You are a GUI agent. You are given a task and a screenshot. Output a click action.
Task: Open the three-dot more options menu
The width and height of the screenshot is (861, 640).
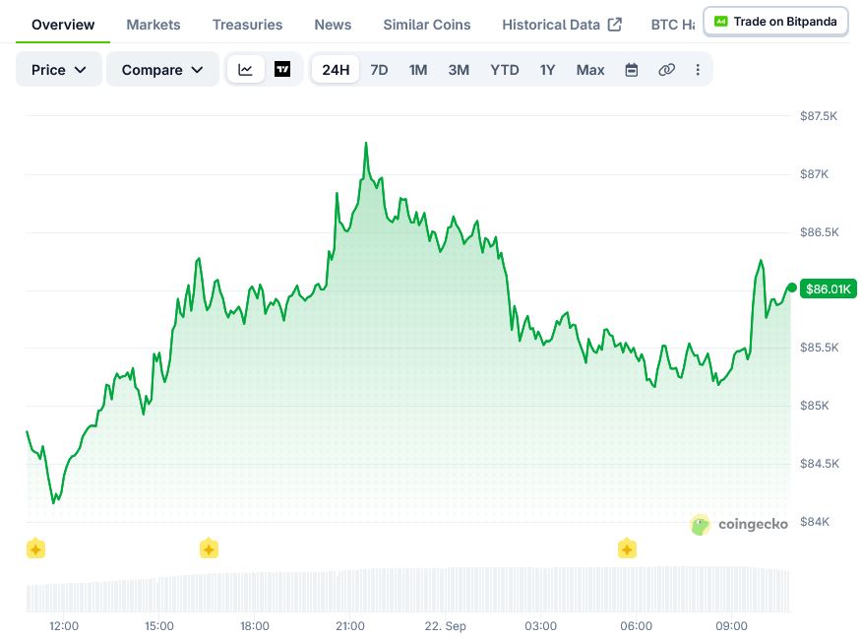point(698,70)
